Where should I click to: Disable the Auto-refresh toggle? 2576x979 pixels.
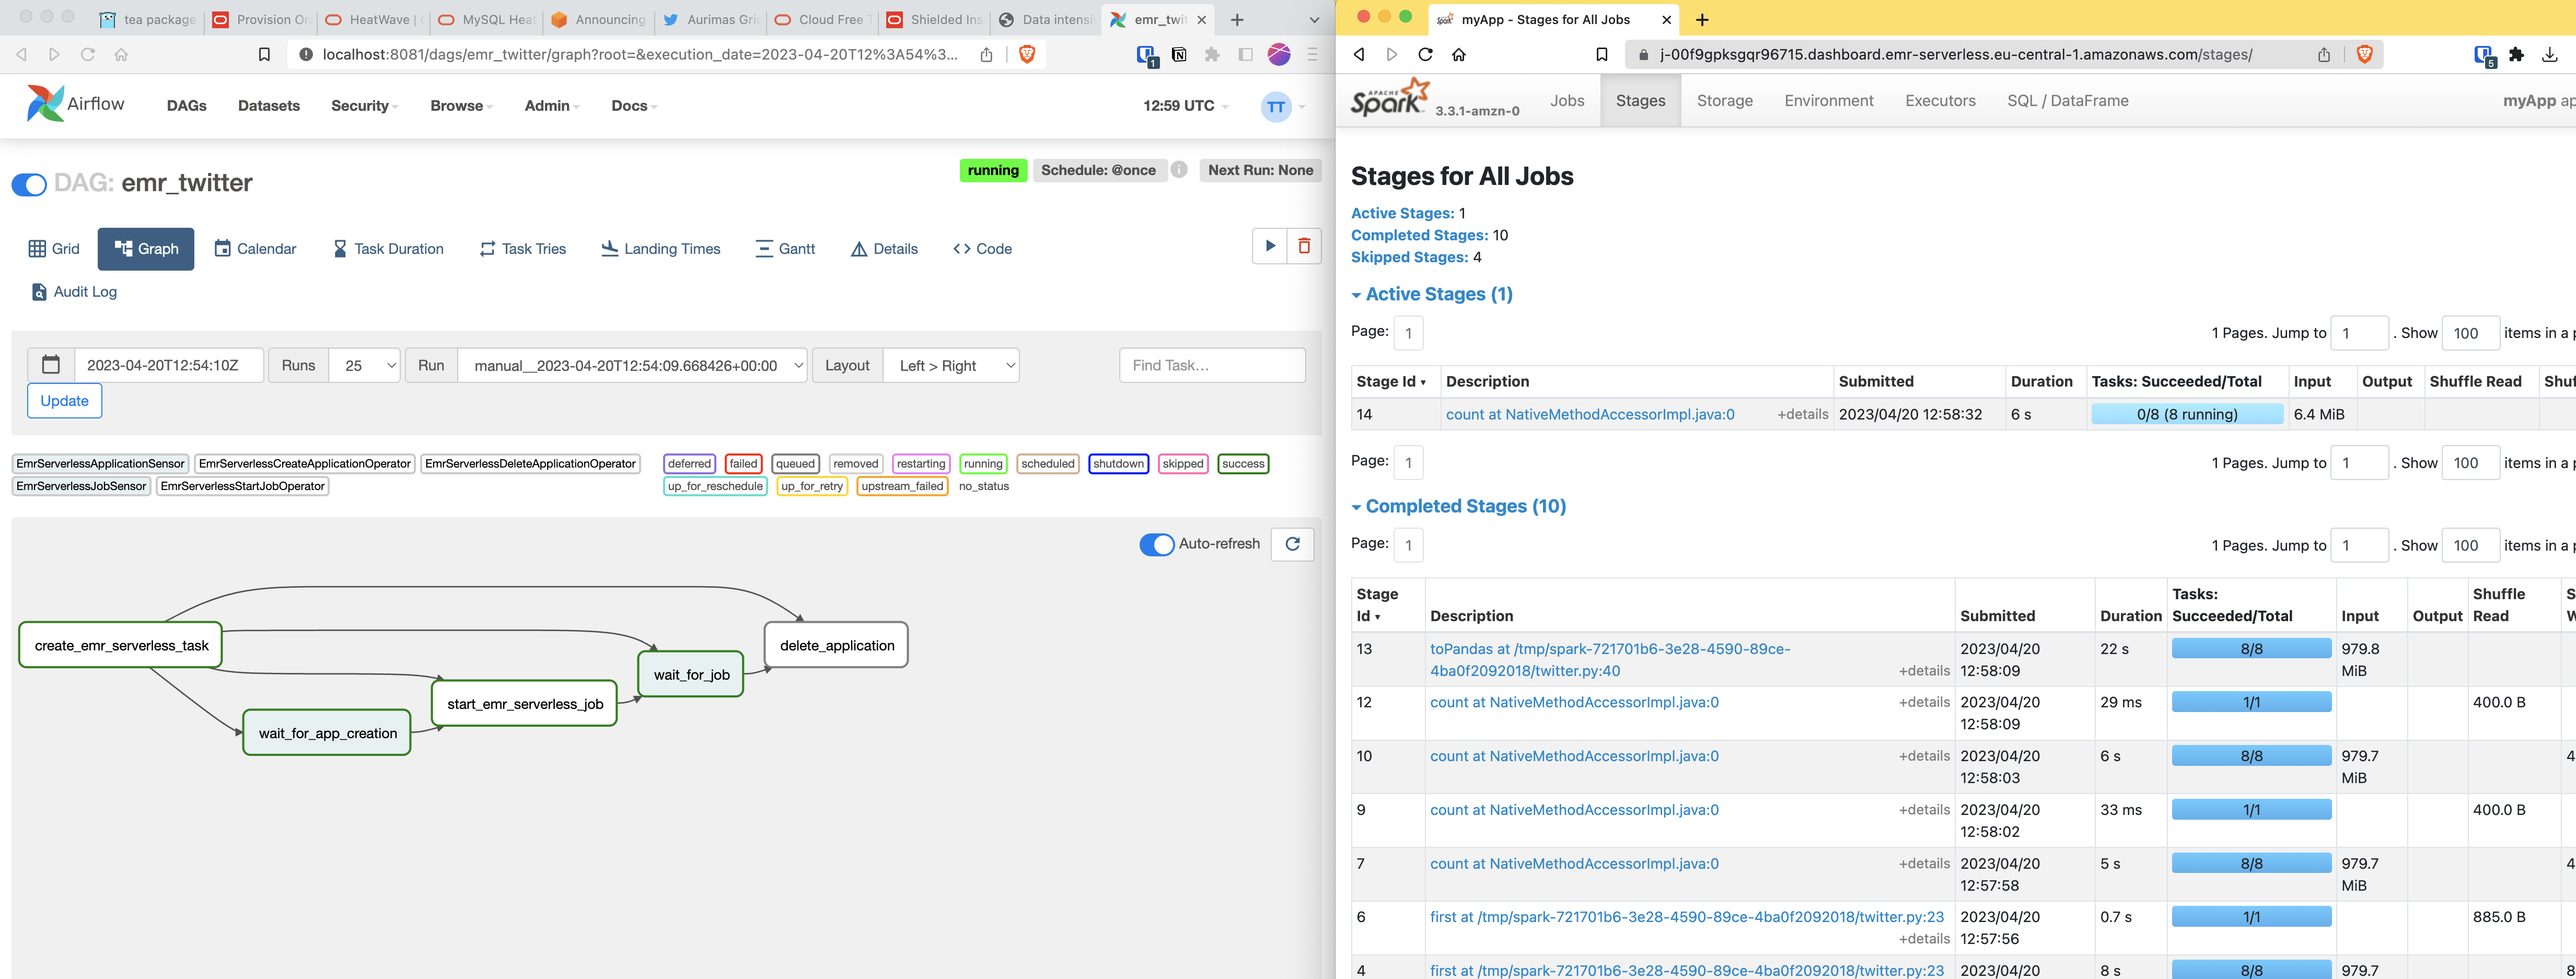click(x=1157, y=544)
